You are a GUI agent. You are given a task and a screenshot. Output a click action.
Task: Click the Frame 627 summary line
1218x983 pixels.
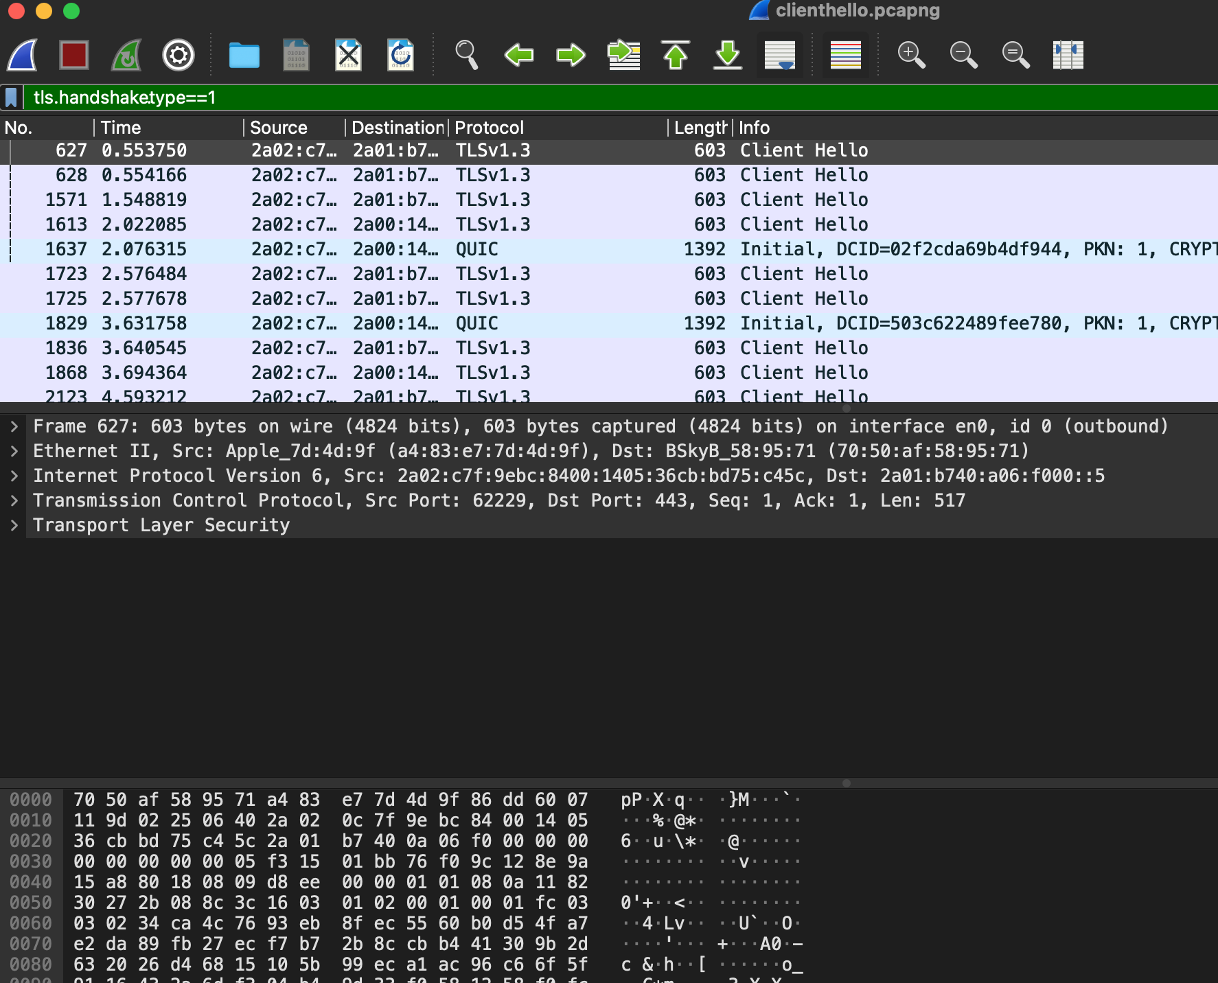(601, 426)
